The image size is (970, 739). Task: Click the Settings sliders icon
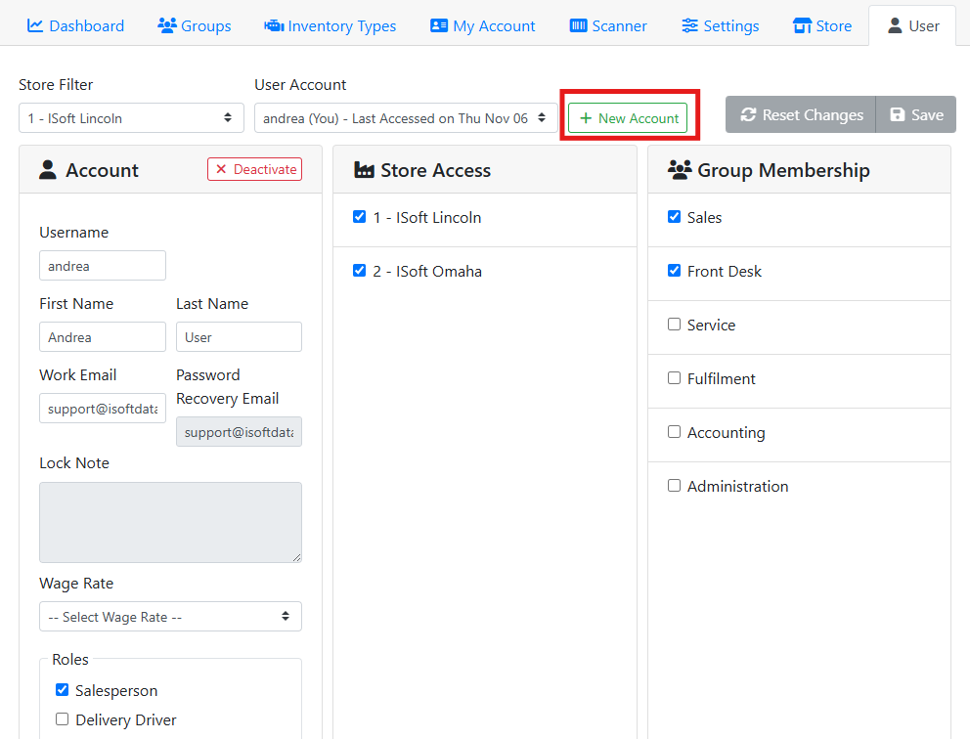pyautogui.click(x=690, y=26)
